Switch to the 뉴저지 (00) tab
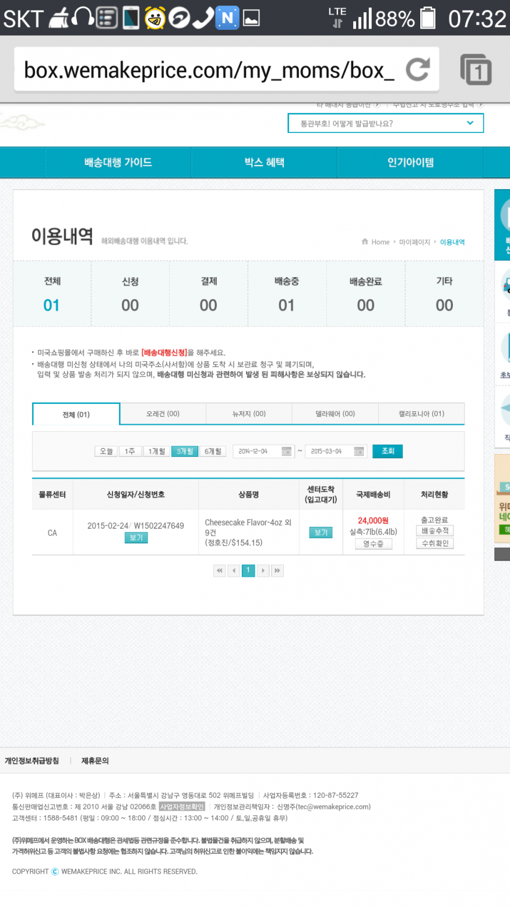Screen dimensions: 510x908 tap(249, 414)
